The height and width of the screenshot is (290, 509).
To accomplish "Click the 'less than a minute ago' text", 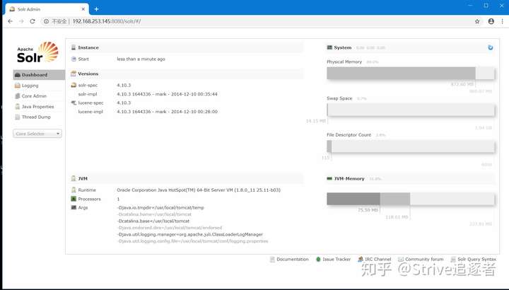I will (141, 59).
